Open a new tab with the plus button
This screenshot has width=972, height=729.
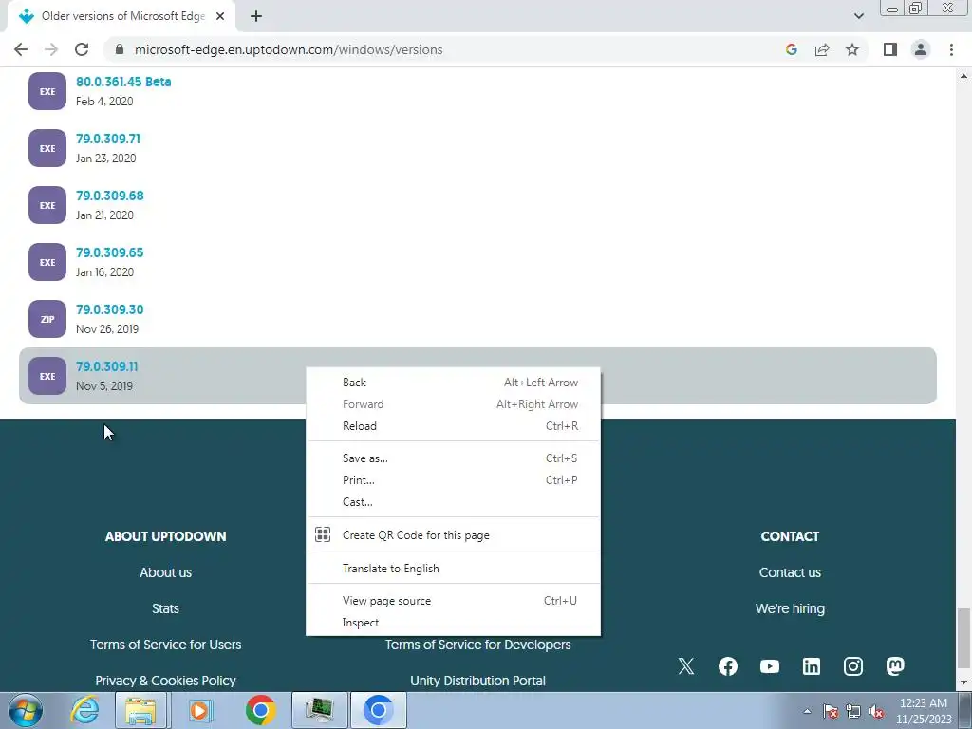(x=256, y=16)
